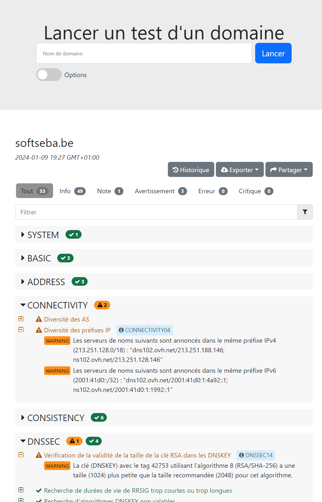The height and width of the screenshot is (502, 322).
Task: Expand the Diversité des AS entry
Action: 21,319
